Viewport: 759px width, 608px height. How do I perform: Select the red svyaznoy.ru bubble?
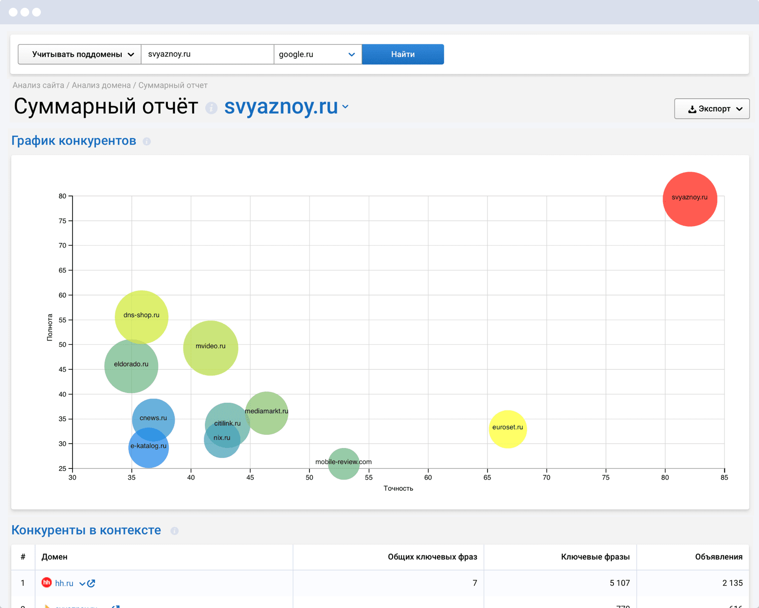click(690, 199)
